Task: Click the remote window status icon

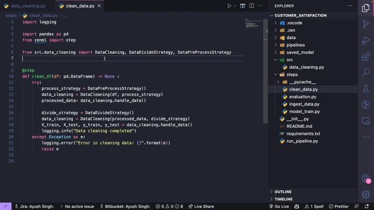Action: [x=6, y=206]
